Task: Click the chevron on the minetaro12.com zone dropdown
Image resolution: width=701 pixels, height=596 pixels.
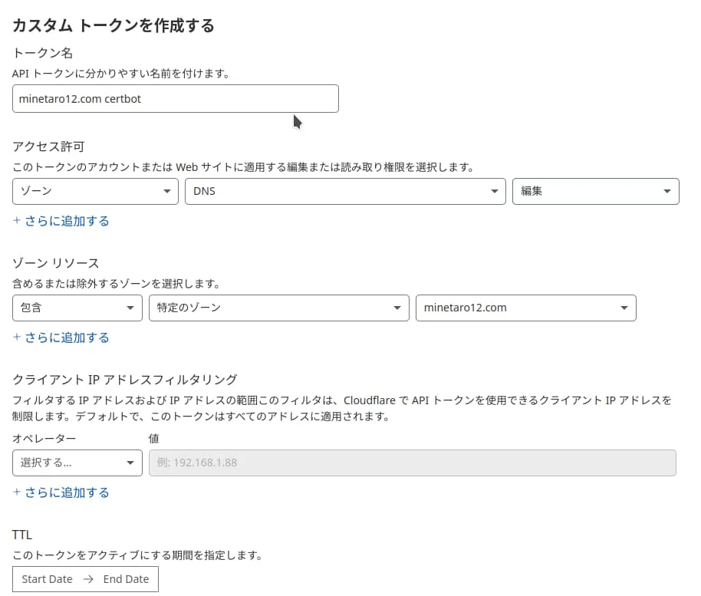Action: pos(624,308)
